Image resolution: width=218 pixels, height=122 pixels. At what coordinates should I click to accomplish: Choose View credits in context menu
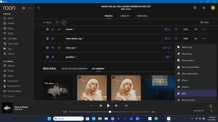pyautogui.click(x=196, y=60)
